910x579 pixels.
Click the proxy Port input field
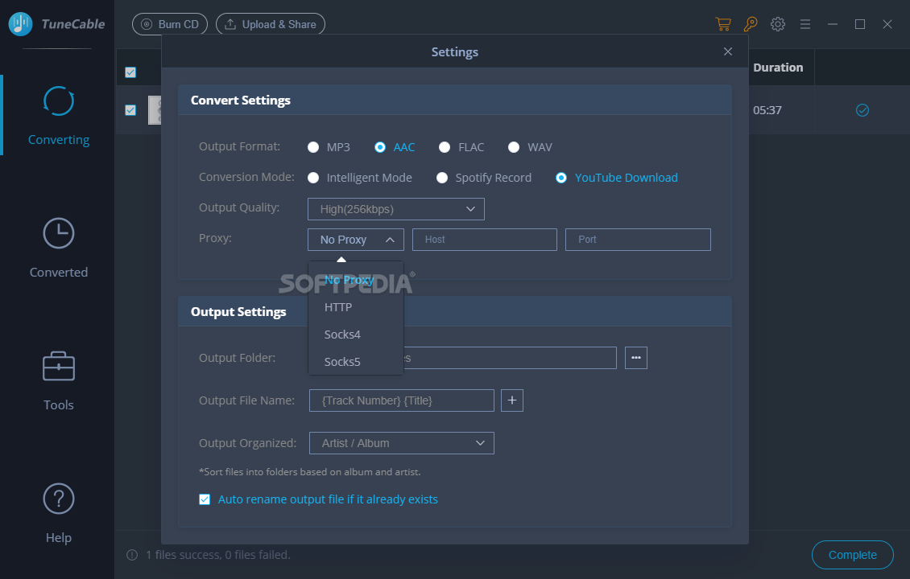click(x=638, y=240)
